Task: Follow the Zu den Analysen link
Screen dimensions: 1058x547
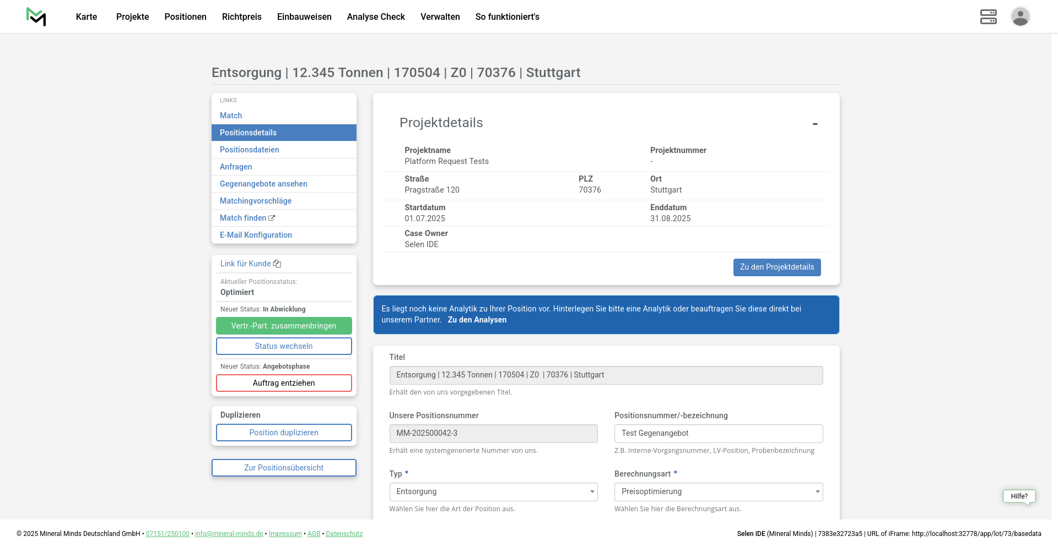Action: pos(477,320)
